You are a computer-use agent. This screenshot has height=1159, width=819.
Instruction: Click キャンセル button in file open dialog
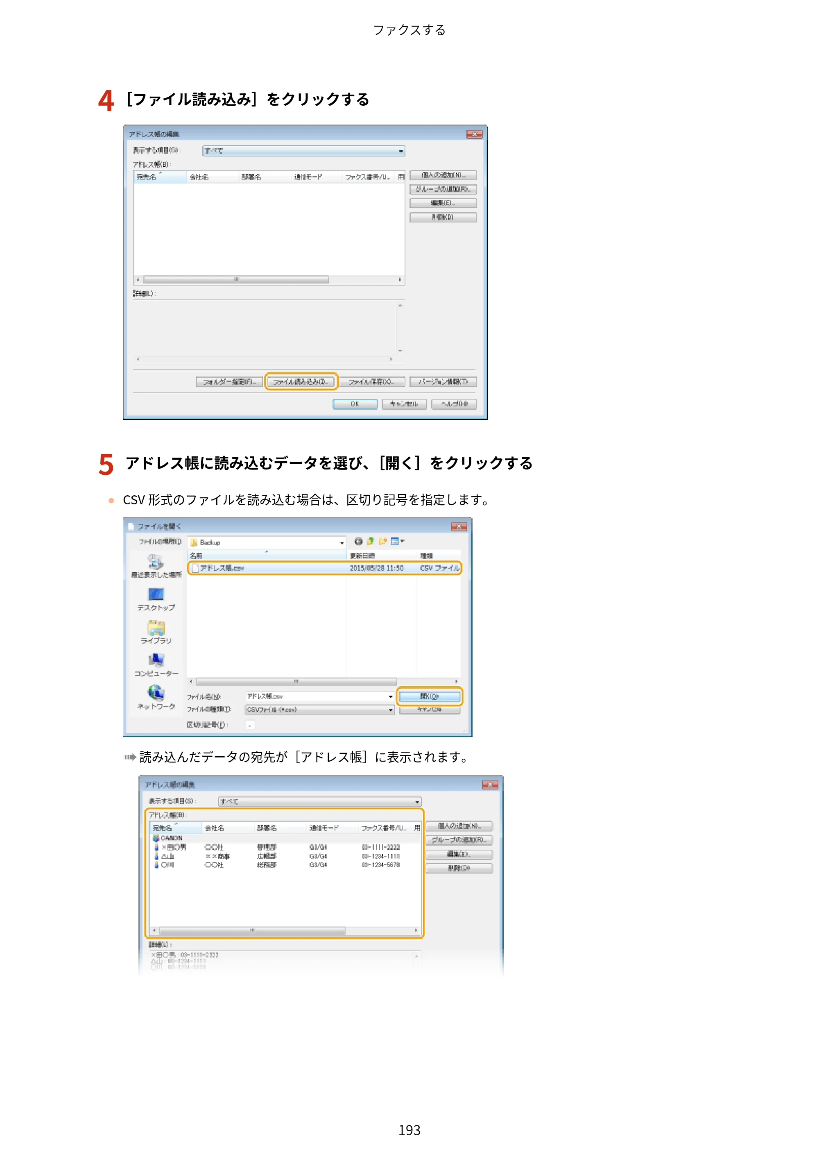pyautogui.click(x=430, y=710)
